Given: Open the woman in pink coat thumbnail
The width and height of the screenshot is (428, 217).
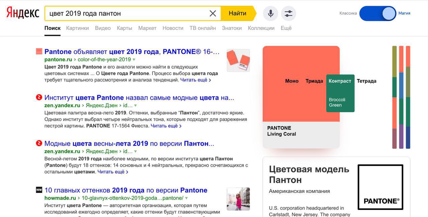Looking at the screenshot, I should coord(238,199).
